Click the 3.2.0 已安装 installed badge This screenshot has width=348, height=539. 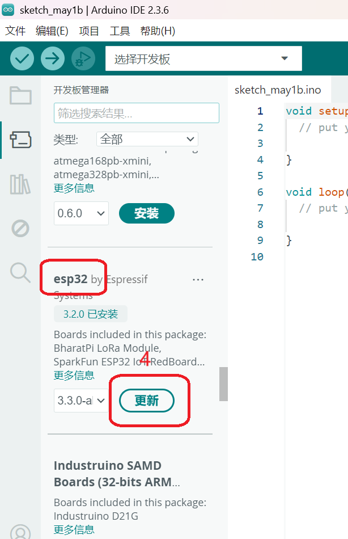(91, 314)
